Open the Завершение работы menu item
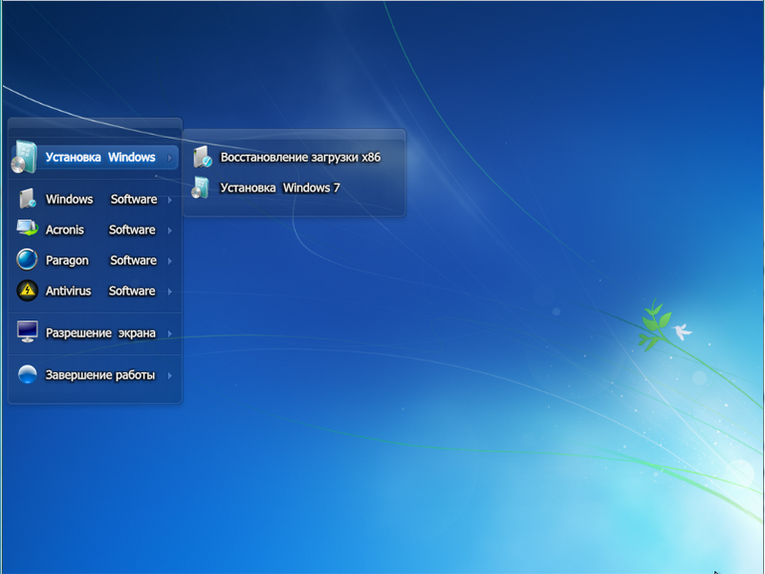This screenshot has height=574, width=765. point(95,375)
